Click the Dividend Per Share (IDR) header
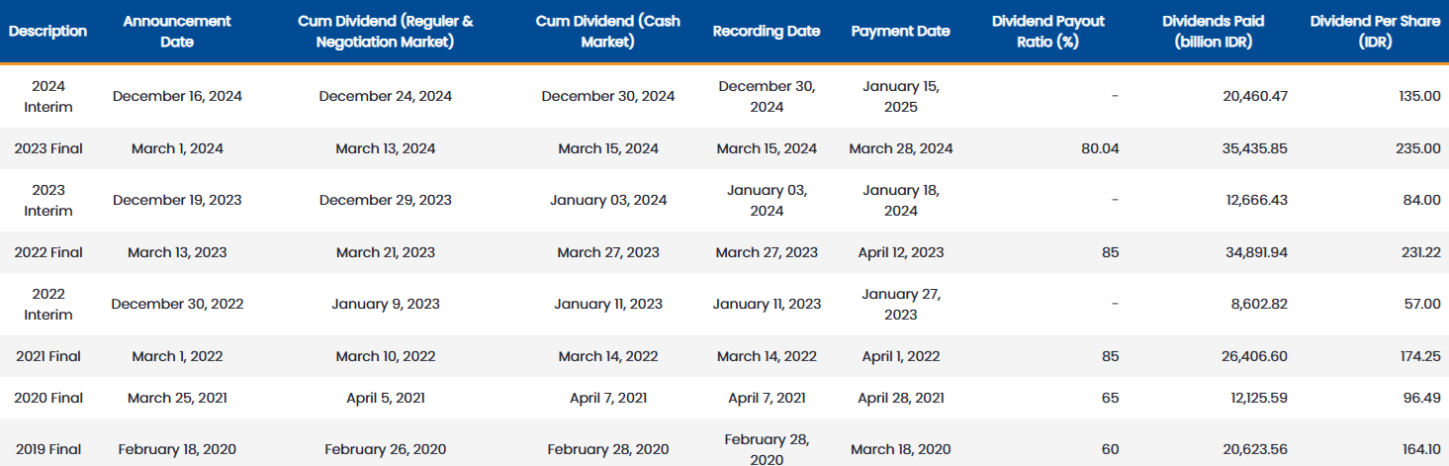This screenshot has height=466, width=1449. tap(1375, 31)
